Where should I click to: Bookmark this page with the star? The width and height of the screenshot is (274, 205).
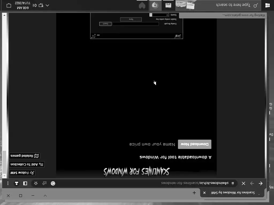(x=36, y=183)
